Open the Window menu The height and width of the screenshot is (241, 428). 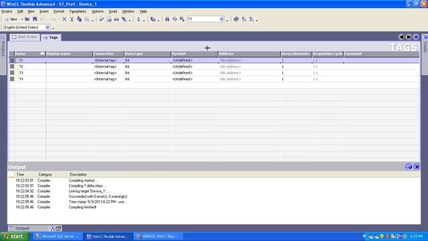(x=128, y=11)
